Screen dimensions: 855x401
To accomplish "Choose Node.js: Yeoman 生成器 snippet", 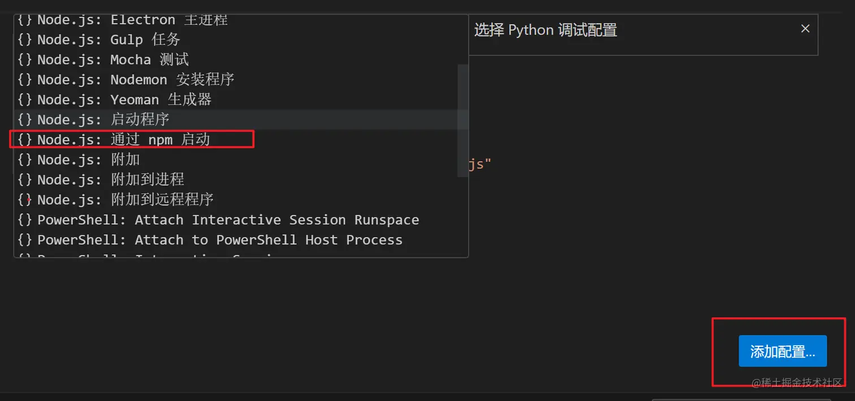I will [x=124, y=100].
